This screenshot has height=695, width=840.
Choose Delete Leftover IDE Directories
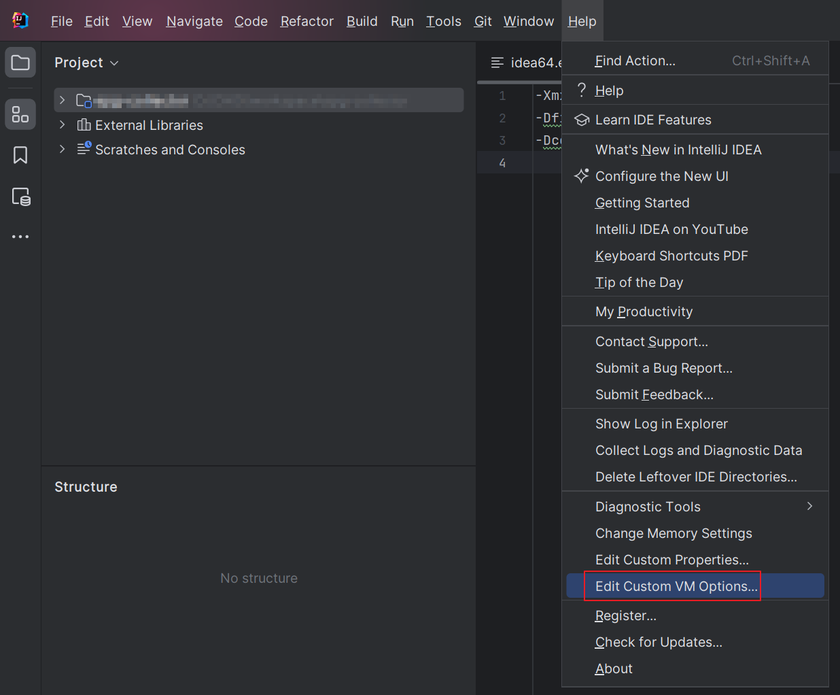tap(695, 477)
